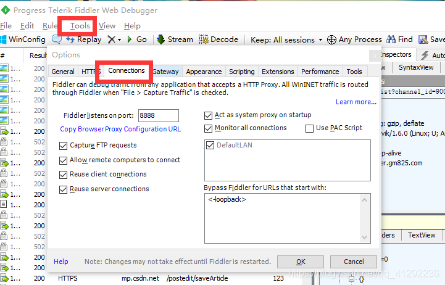This screenshot has width=445, height=285.
Task: Click the Fiddler app logo icon
Action: click(x=5, y=10)
